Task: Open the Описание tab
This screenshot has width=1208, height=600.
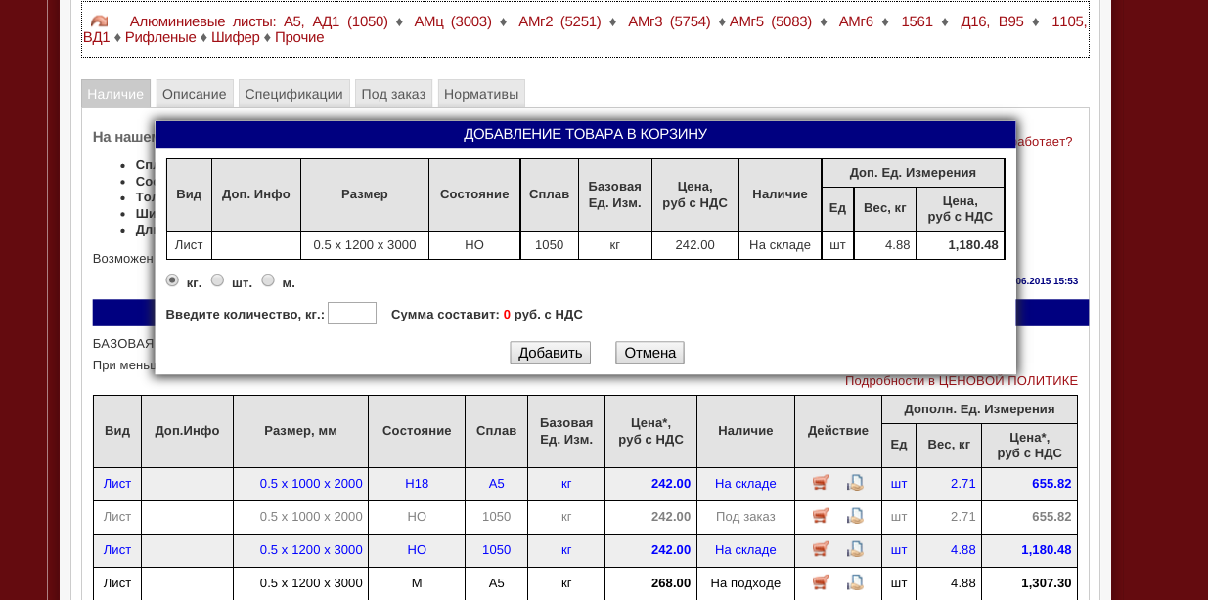Action: coord(195,94)
